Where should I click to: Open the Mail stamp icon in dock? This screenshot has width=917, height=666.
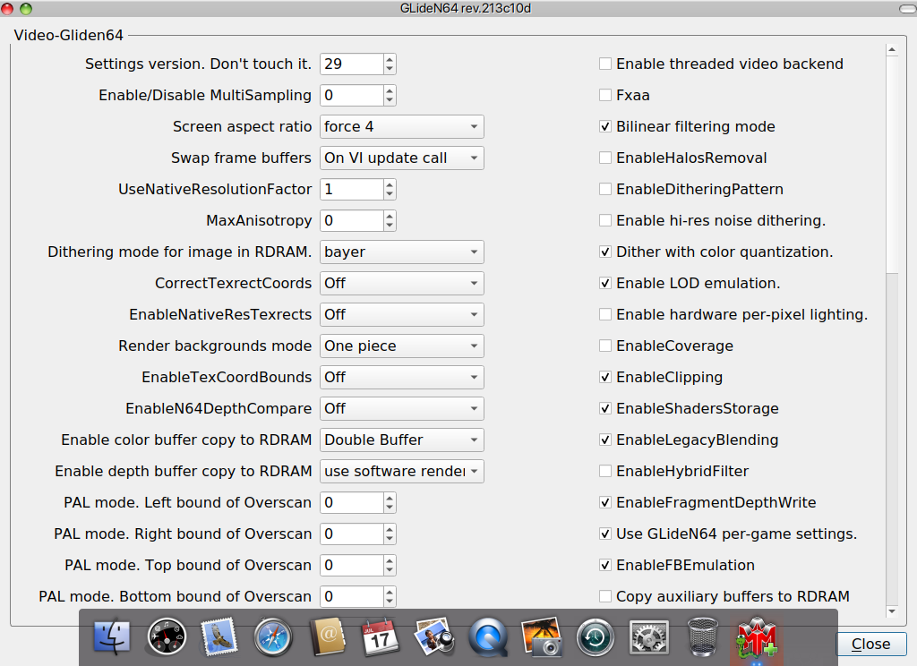[x=219, y=637]
